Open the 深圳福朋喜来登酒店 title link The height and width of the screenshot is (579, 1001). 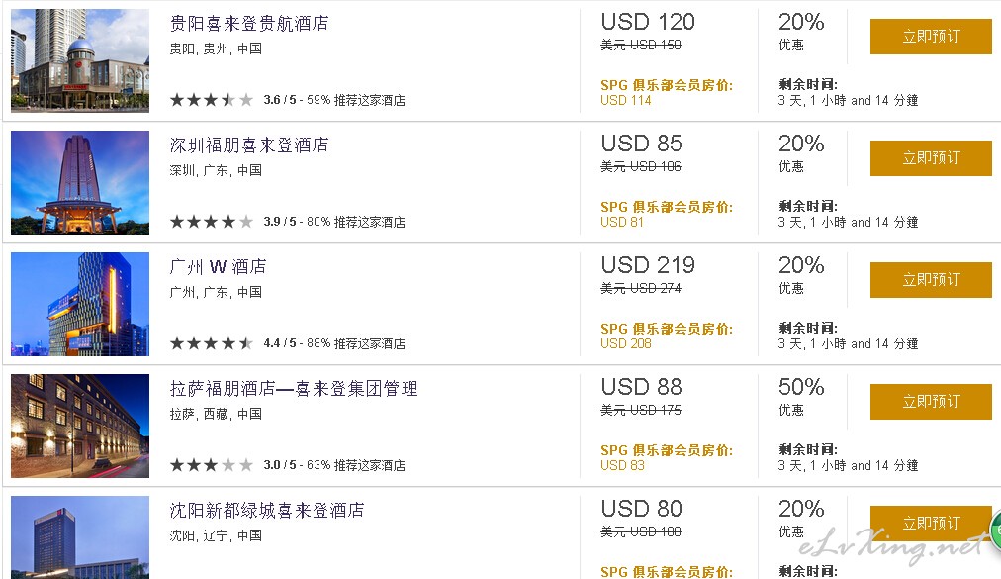(249, 145)
